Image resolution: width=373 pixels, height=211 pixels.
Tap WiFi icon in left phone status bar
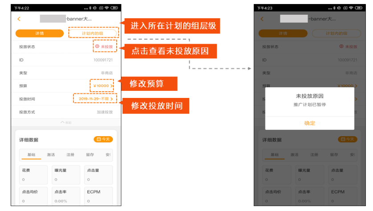point(106,8)
